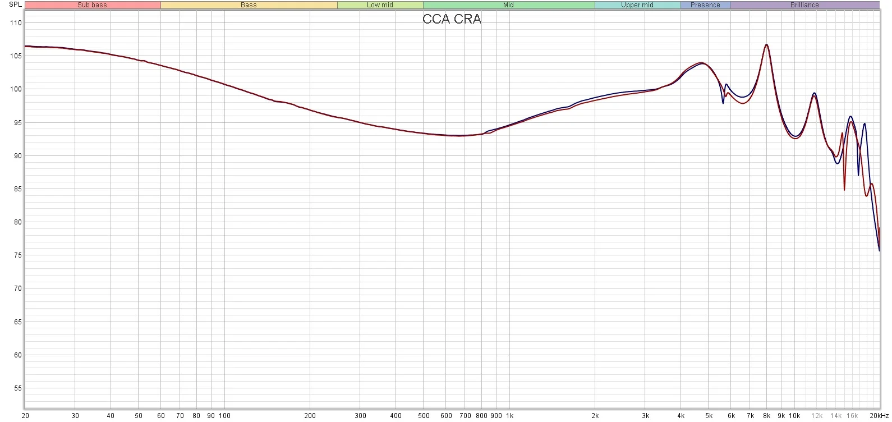Click the 80 value on the SPL axis
892x422 pixels.
tap(17, 222)
